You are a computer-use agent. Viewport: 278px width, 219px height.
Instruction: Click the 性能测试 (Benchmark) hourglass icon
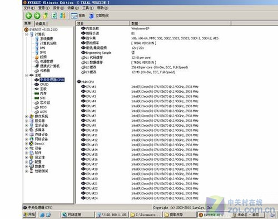point(32,171)
